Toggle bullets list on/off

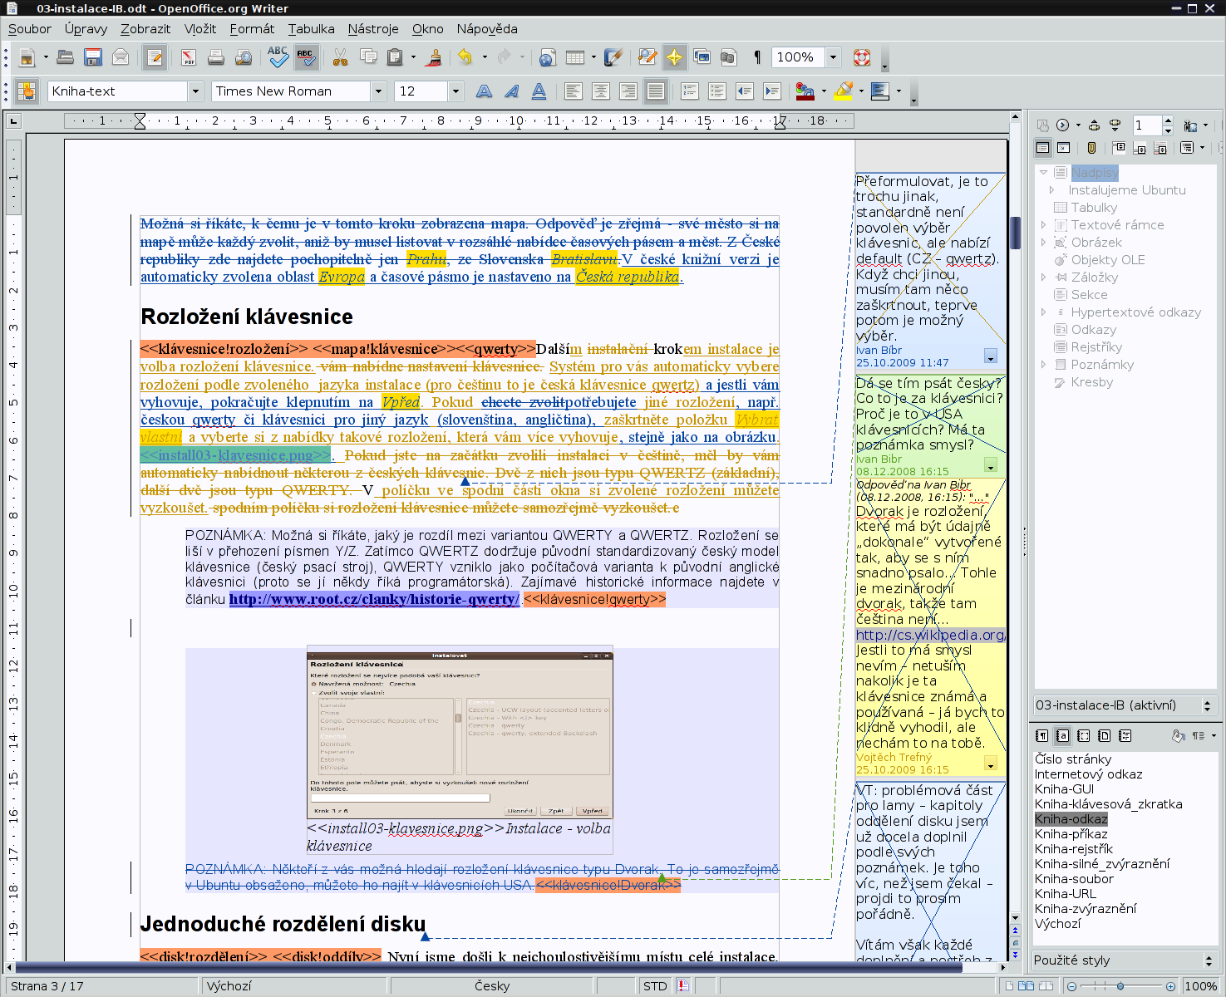click(x=717, y=91)
